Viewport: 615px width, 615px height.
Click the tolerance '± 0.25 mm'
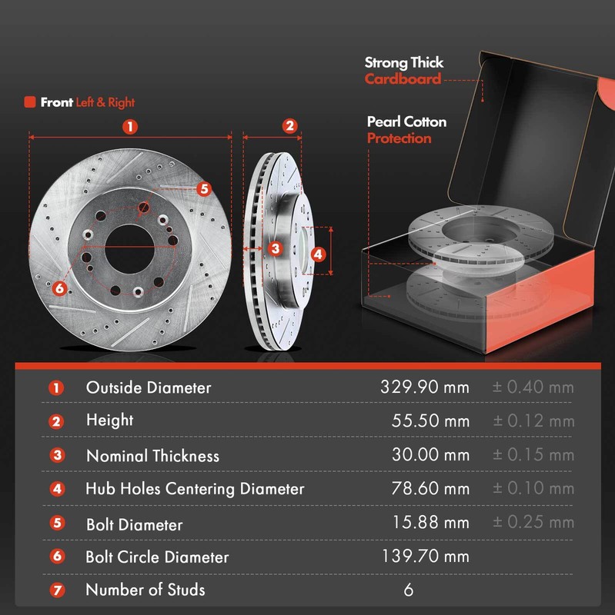click(533, 522)
